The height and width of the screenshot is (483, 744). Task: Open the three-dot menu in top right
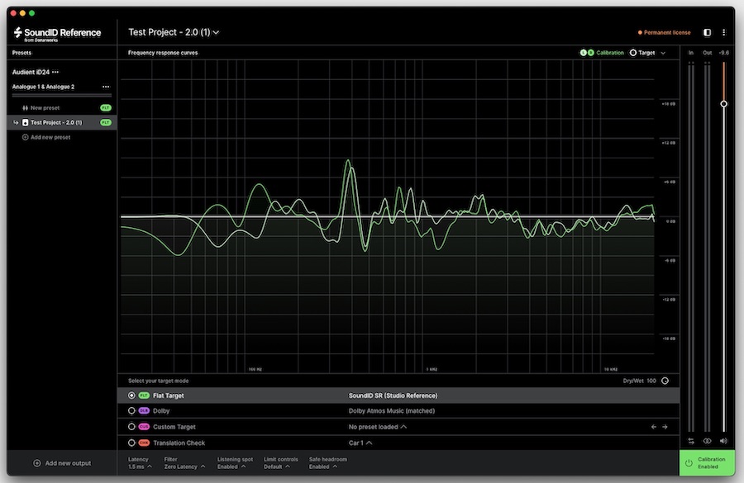[724, 33]
